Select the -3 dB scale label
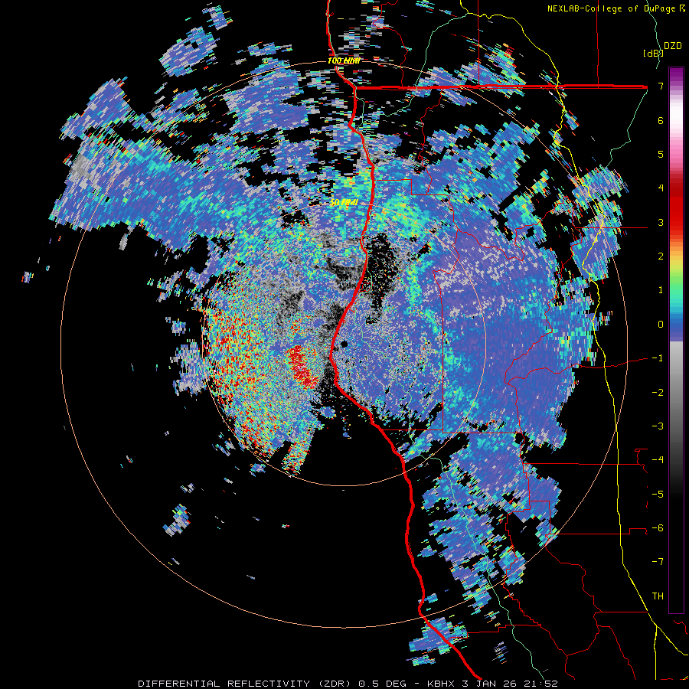 [x=658, y=426]
